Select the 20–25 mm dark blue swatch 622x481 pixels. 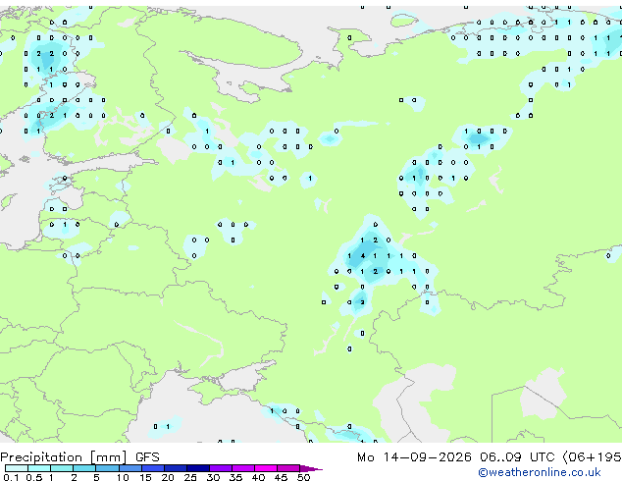click(176, 468)
